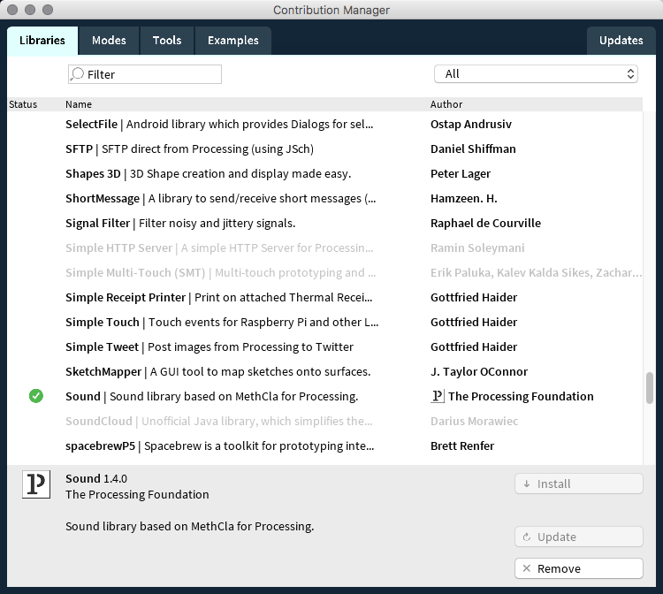
Task: Click Gottfried Haider in Simple Receipt Printer row
Action: pos(474,297)
